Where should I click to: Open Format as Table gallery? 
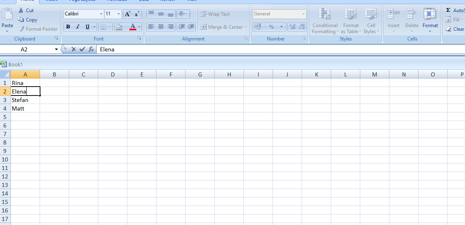[351, 21]
